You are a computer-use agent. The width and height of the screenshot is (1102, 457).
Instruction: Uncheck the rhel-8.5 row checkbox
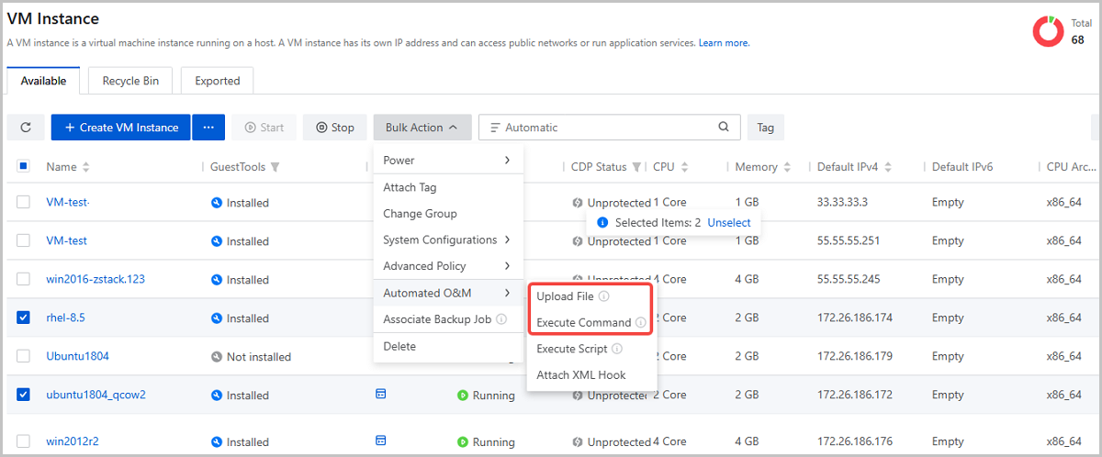pos(24,318)
